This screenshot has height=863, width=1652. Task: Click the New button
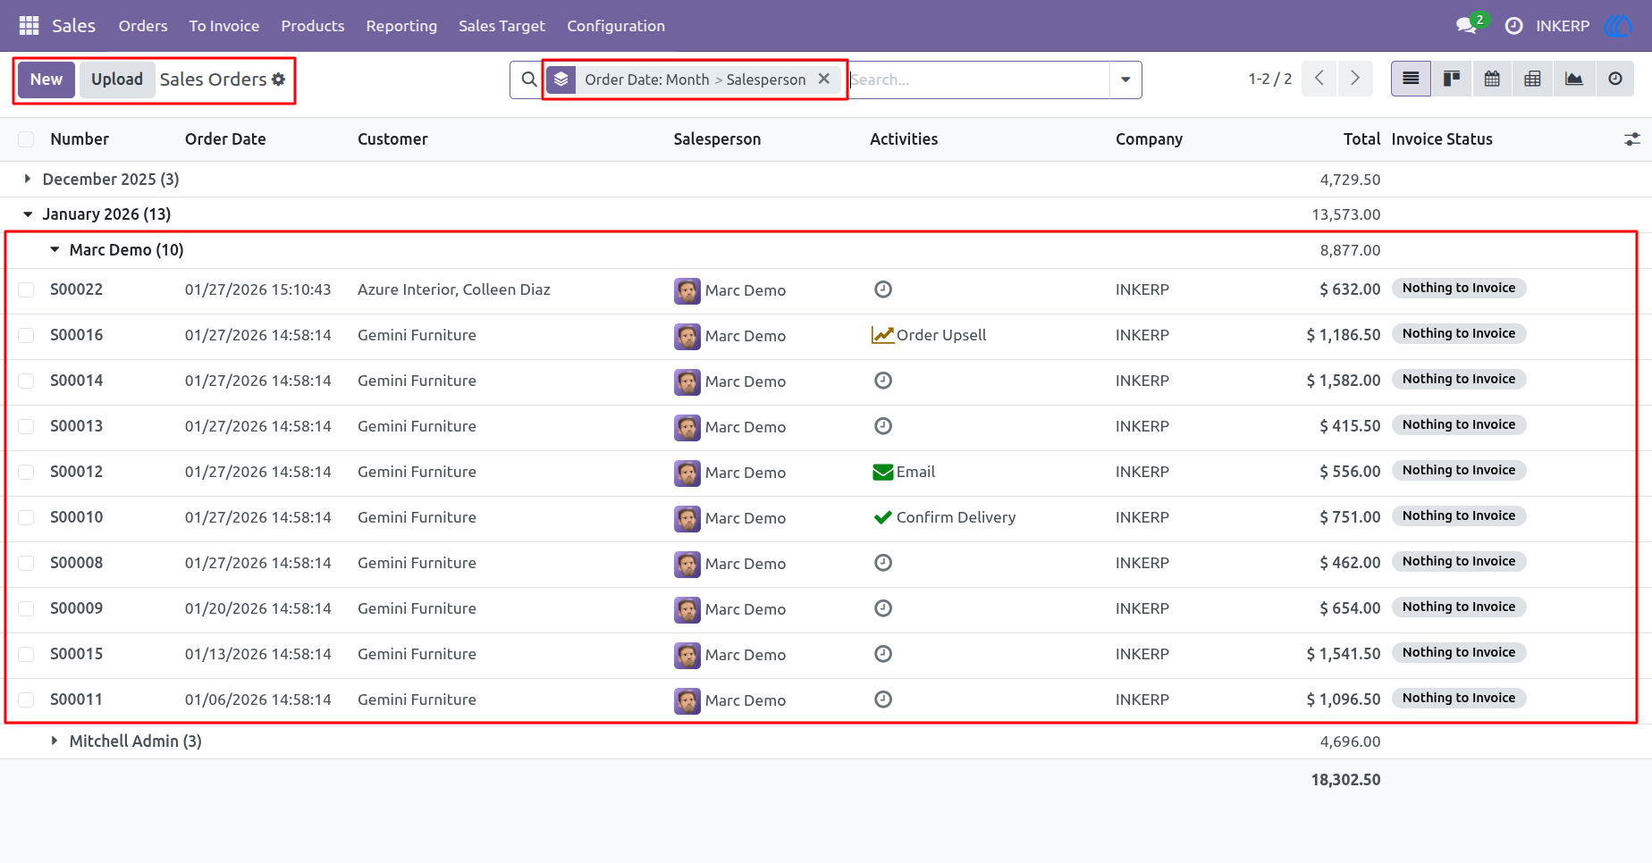pyautogui.click(x=46, y=80)
